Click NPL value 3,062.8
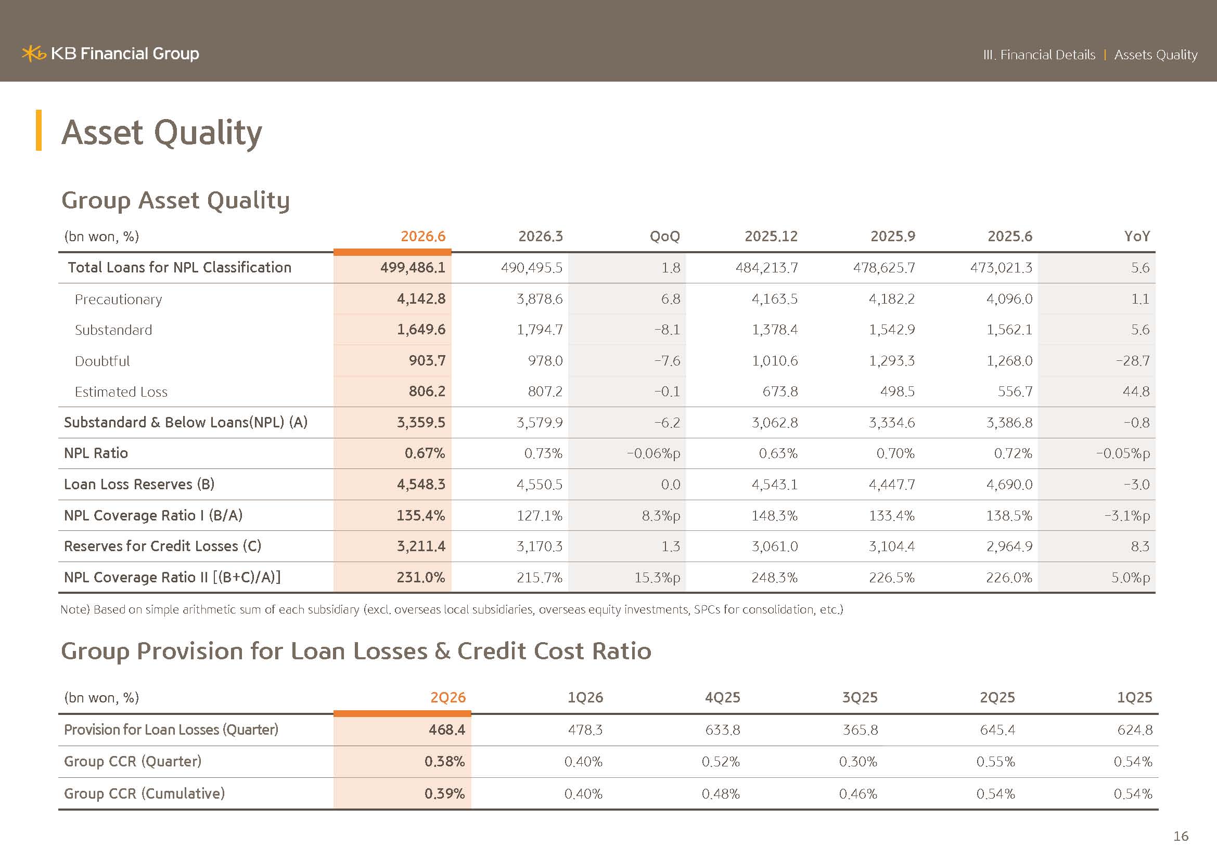The width and height of the screenshot is (1217, 860). point(774,423)
